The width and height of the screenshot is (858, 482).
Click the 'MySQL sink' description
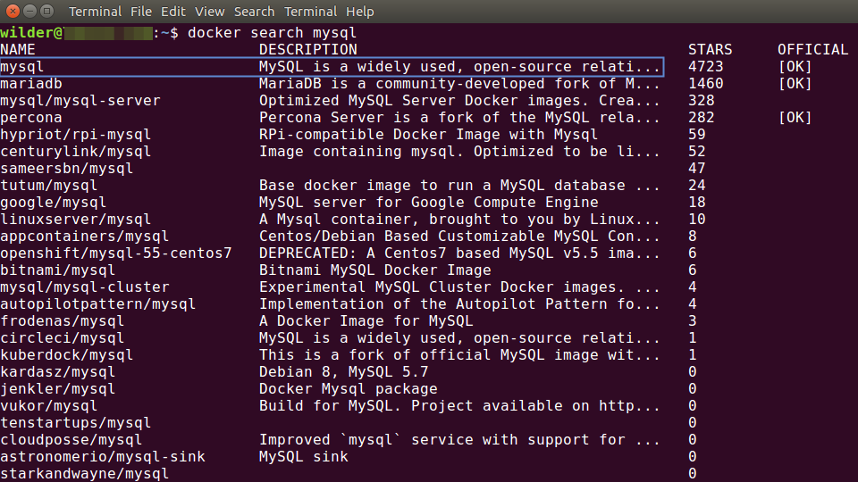coord(304,456)
